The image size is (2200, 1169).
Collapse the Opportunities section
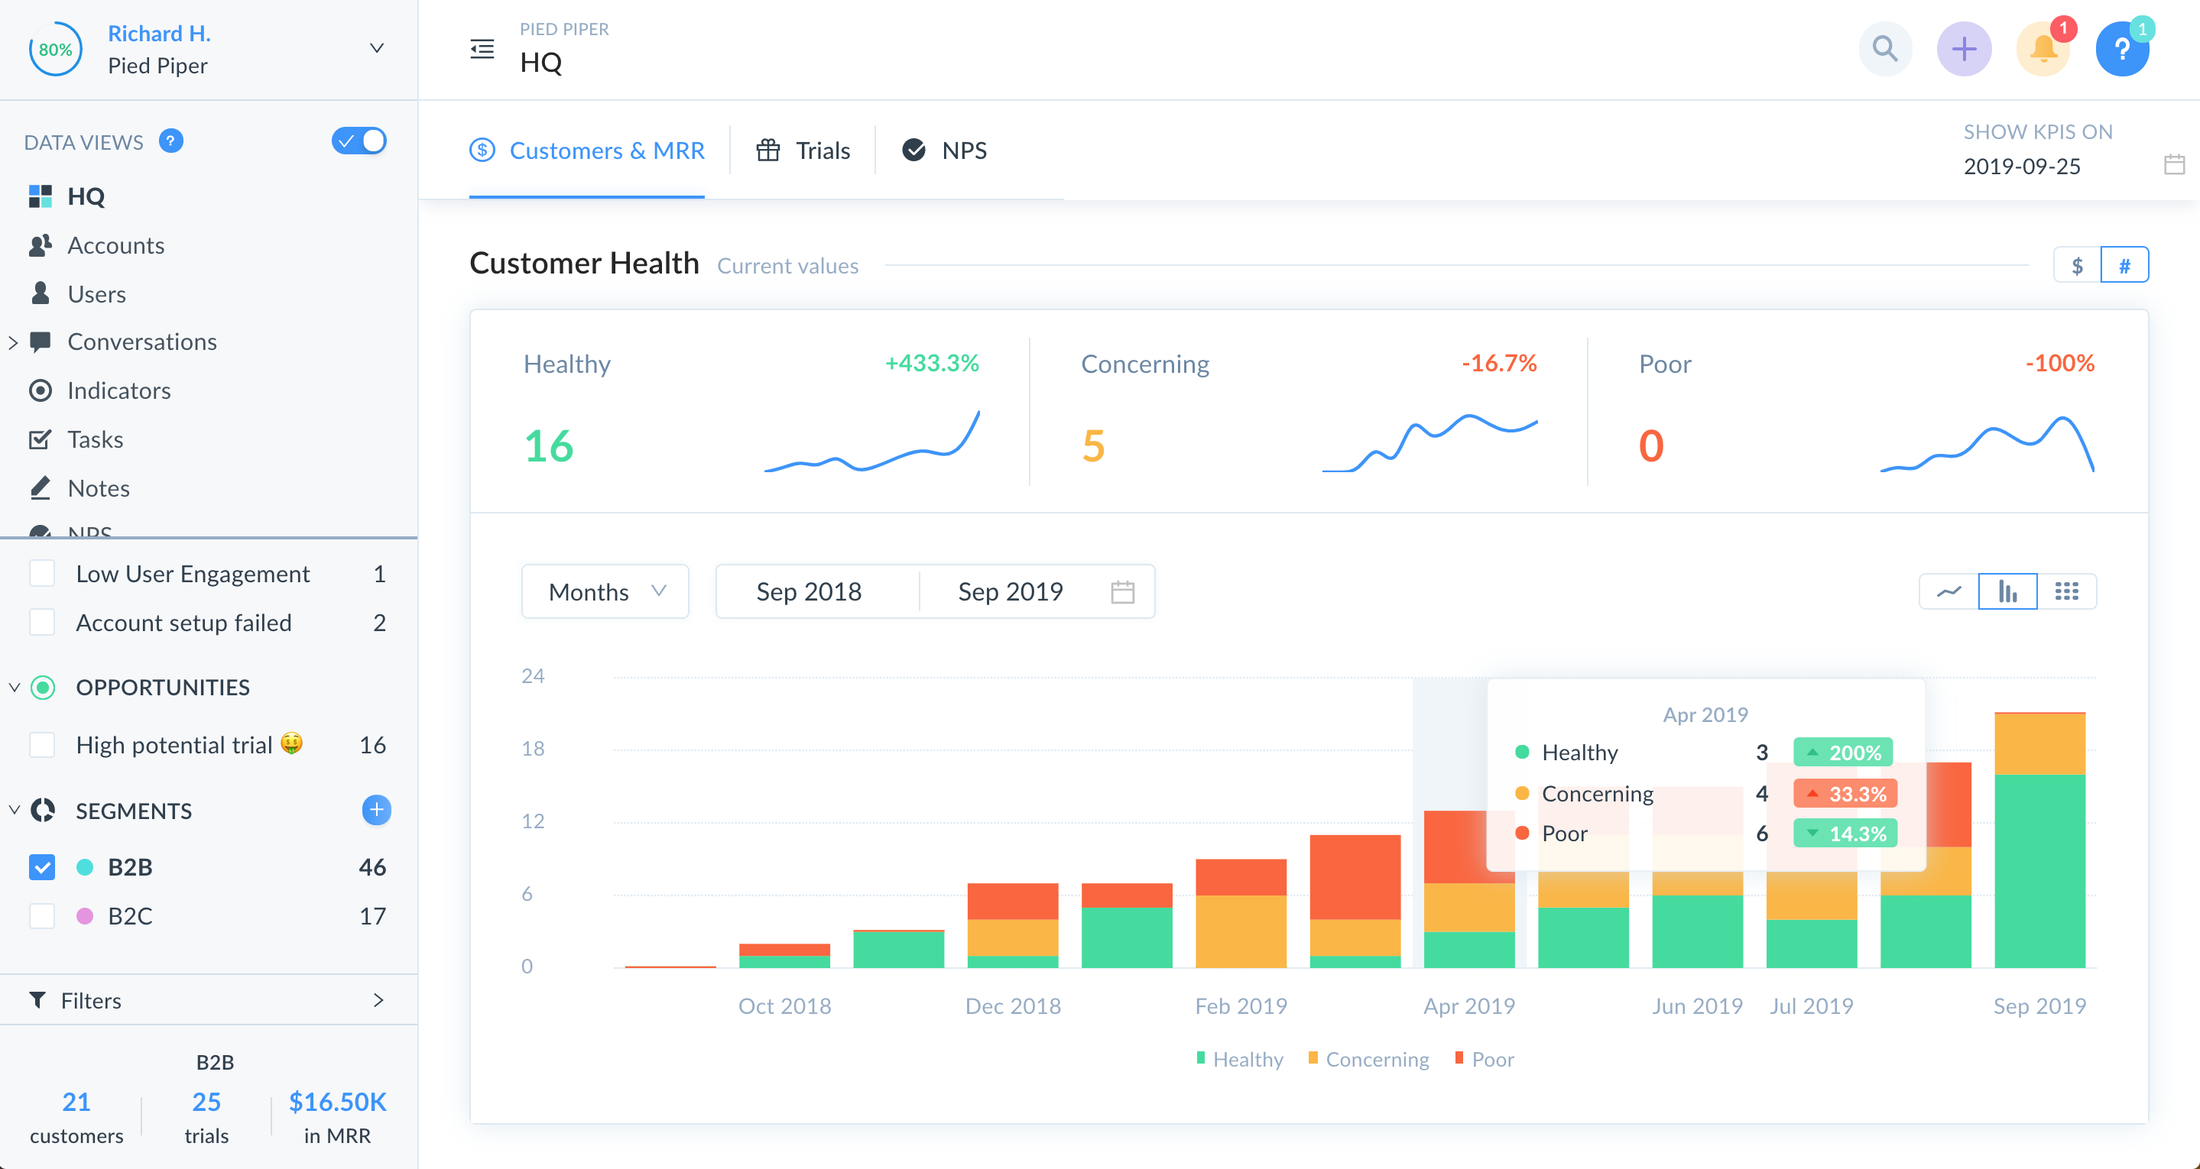[x=15, y=688]
